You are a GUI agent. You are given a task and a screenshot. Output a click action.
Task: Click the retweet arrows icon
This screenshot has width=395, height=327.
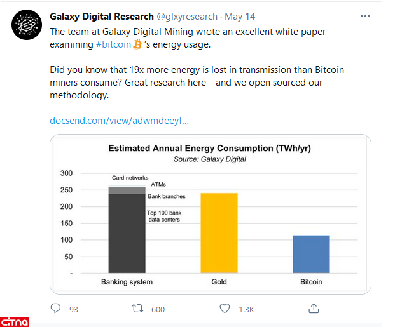coord(137,309)
